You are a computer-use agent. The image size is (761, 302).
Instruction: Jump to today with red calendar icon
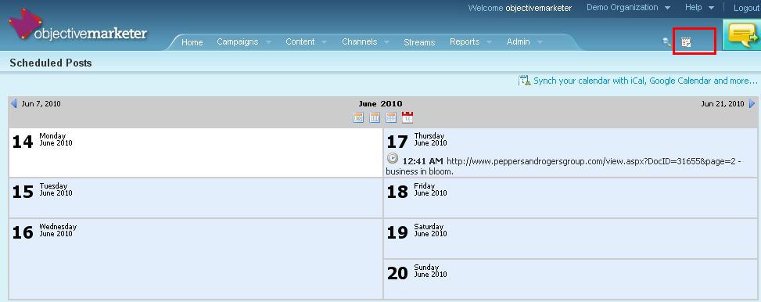click(x=407, y=117)
